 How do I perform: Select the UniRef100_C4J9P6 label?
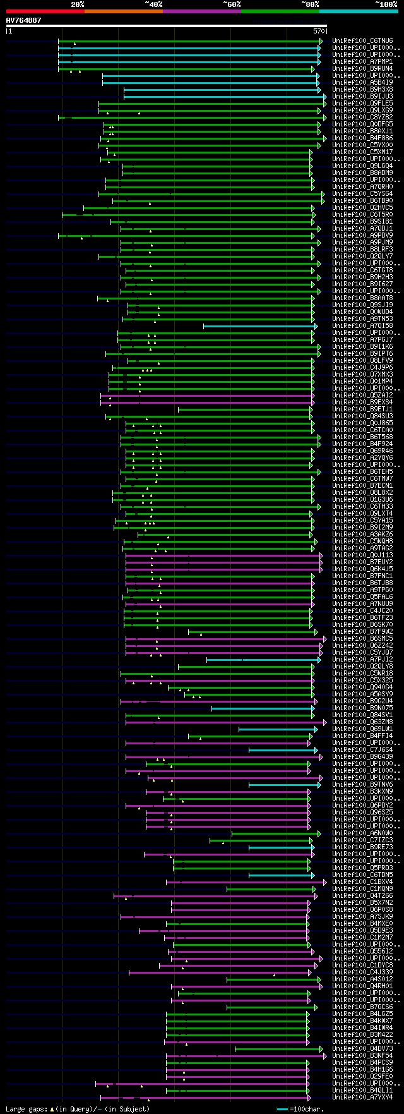[x=362, y=367]
